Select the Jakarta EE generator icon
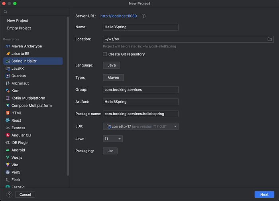Image resolution: width=279 pixels, height=201 pixels. tap(8, 53)
